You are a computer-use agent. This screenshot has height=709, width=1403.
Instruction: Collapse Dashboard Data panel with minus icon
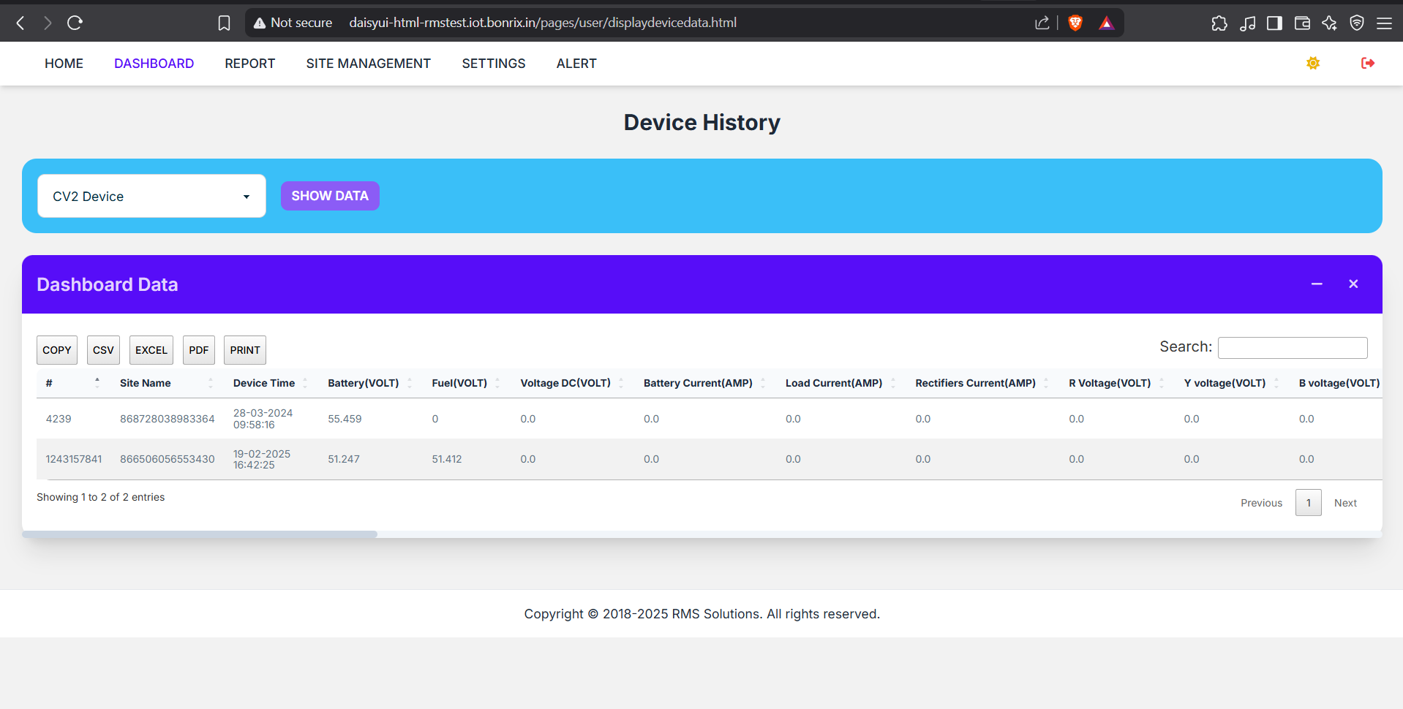[x=1317, y=284]
